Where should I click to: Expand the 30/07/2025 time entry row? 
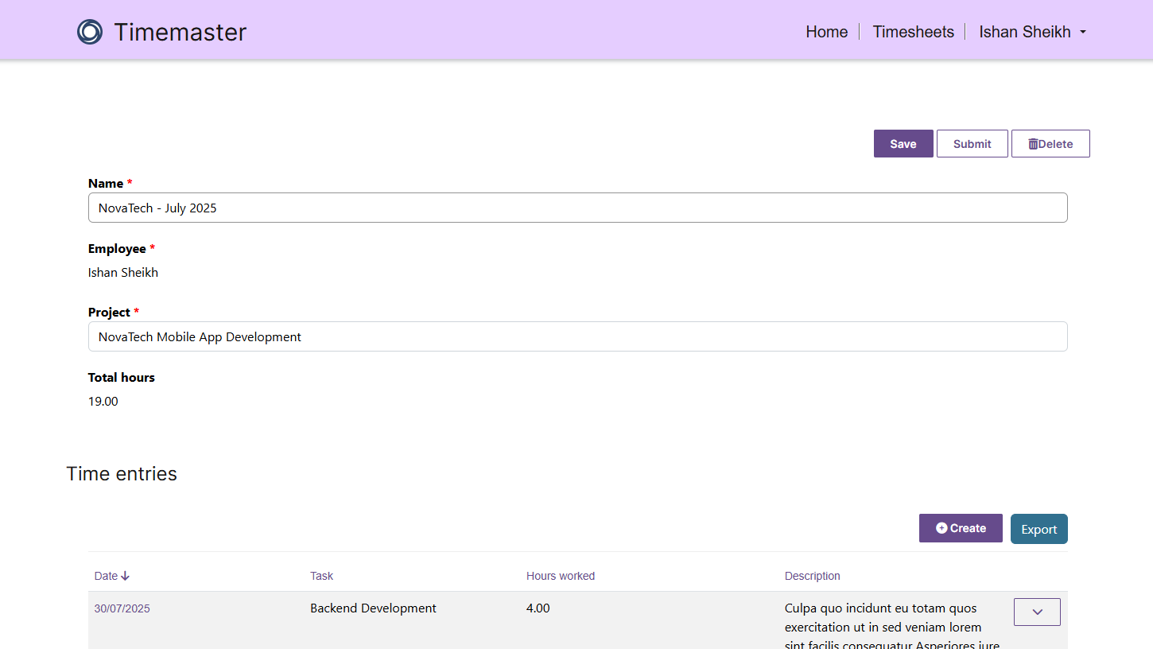click(x=1037, y=612)
